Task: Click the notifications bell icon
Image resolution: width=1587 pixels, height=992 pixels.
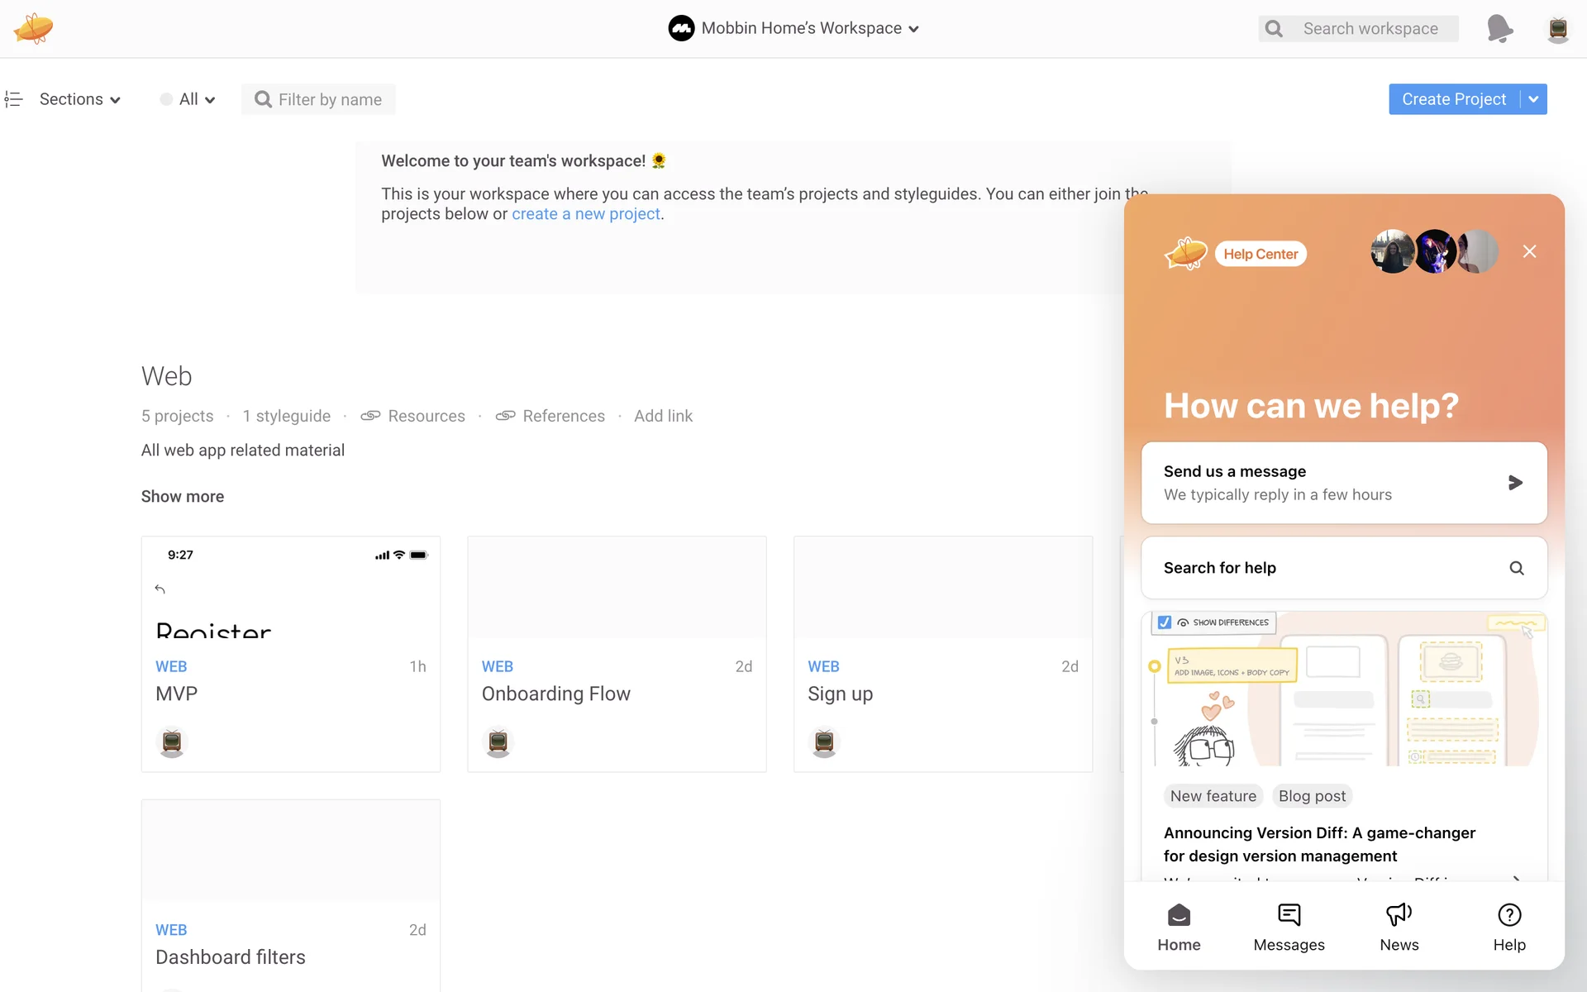Action: [x=1499, y=29]
